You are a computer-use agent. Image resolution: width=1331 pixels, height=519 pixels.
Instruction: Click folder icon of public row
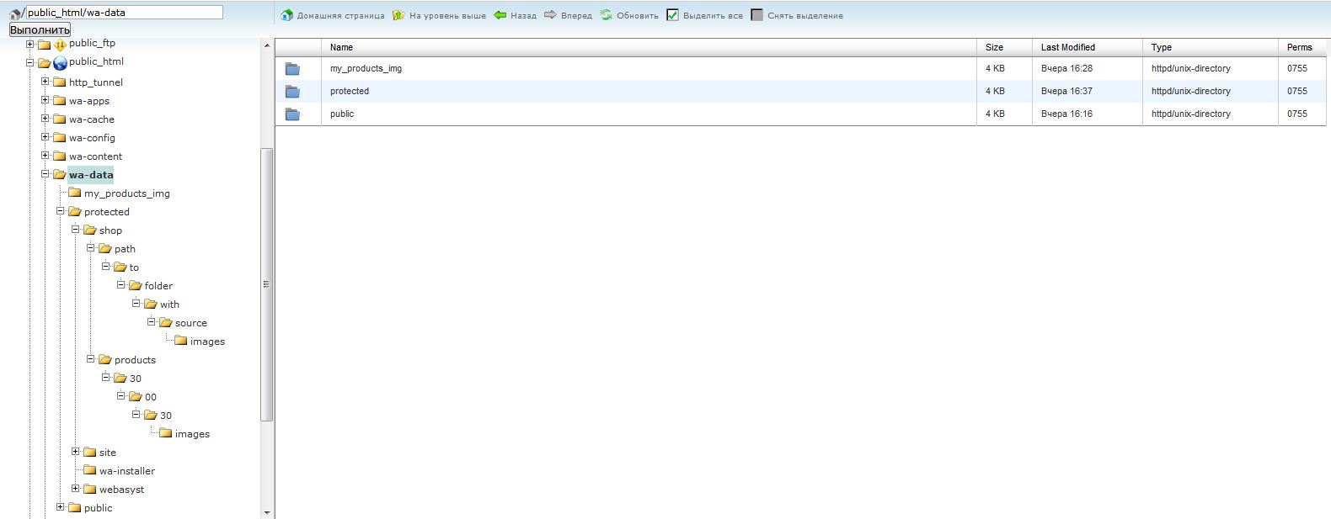coord(292,114)
